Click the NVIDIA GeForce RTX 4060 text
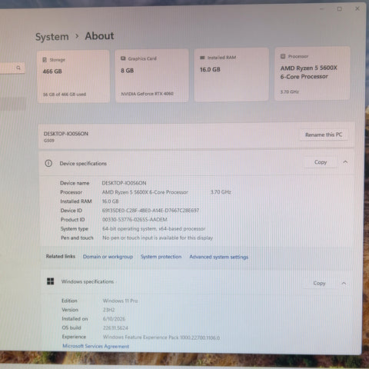Screen dimensions: 369x369 tap(147, 94)
